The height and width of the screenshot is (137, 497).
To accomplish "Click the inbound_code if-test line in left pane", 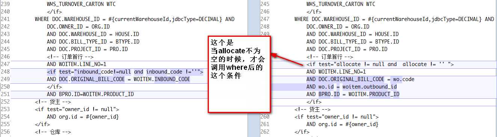I will point(125,72).
